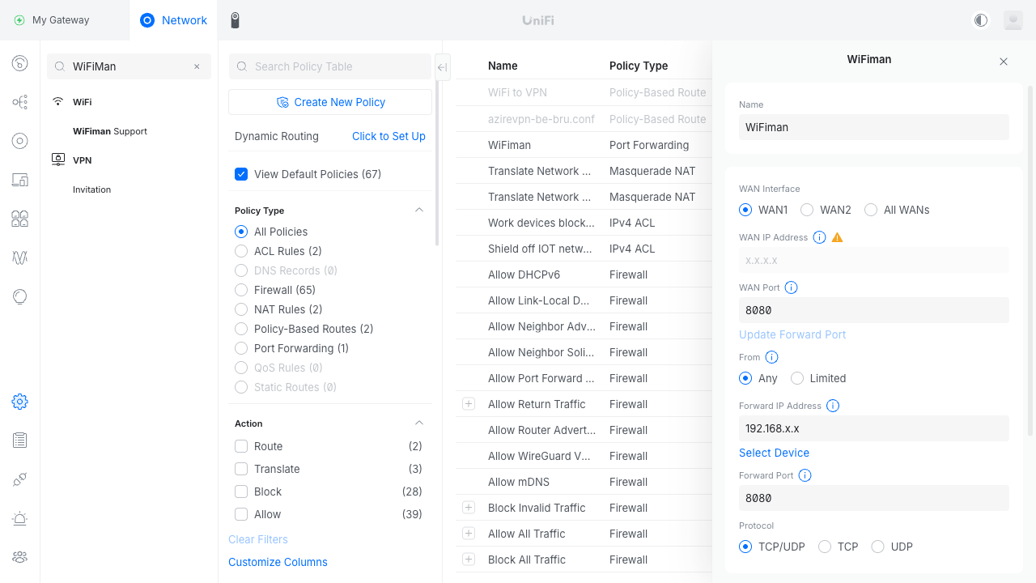Click the Forward IP Address info icon
Image resolution: width=1036 pixels, height=583 pixels.
click(833, 406)
